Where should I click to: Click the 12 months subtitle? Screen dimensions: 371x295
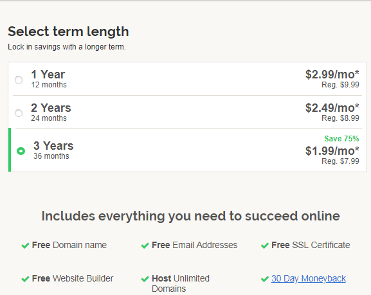click(x=49, y=85)
